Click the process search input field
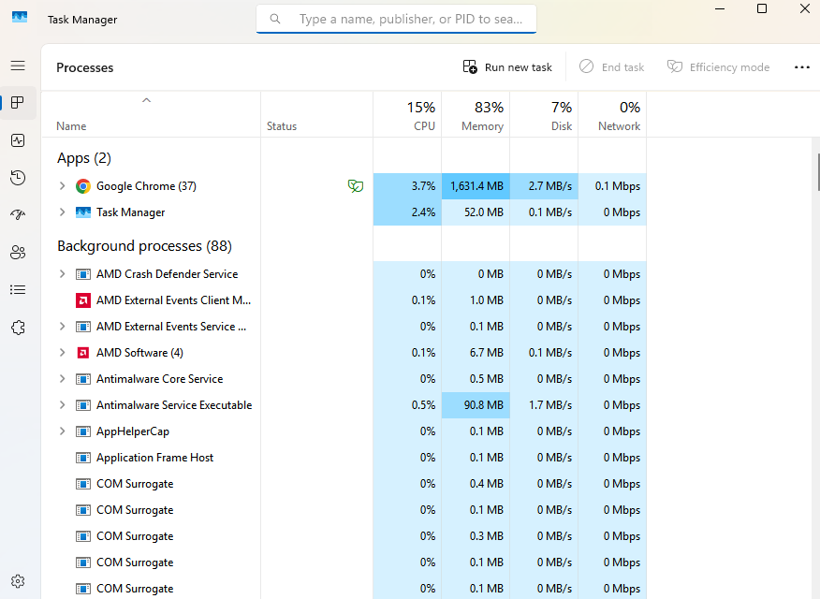 (x=396, y=20)
